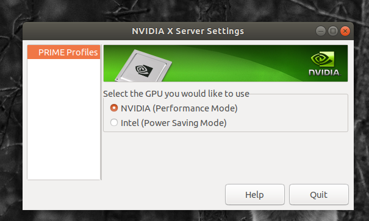Click the GPU chip graphic in the banner
369x221 pixels.
143,67
